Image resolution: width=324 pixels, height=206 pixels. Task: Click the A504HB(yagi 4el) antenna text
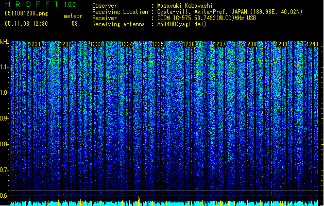[x=182, y=24]
